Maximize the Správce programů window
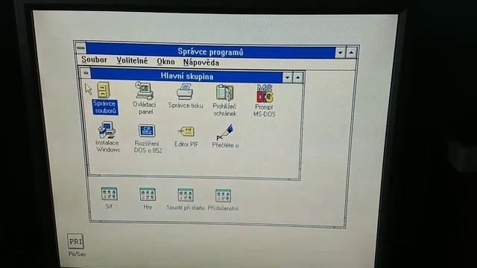477x268 pixels. [x=351, y=53]
